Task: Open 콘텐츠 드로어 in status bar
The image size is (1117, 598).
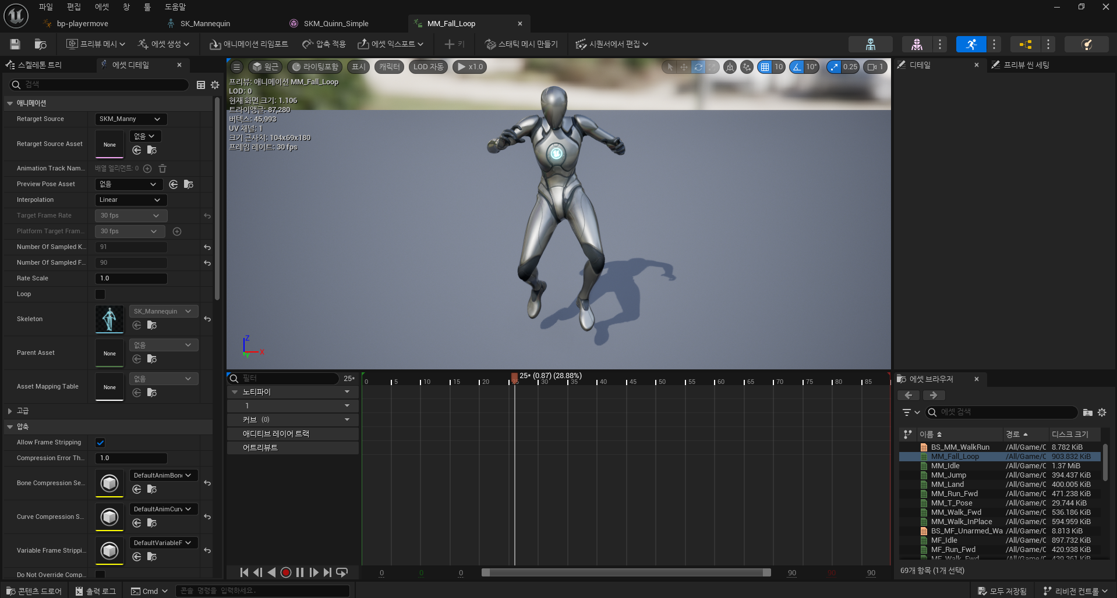Action: tap(33, 591)
